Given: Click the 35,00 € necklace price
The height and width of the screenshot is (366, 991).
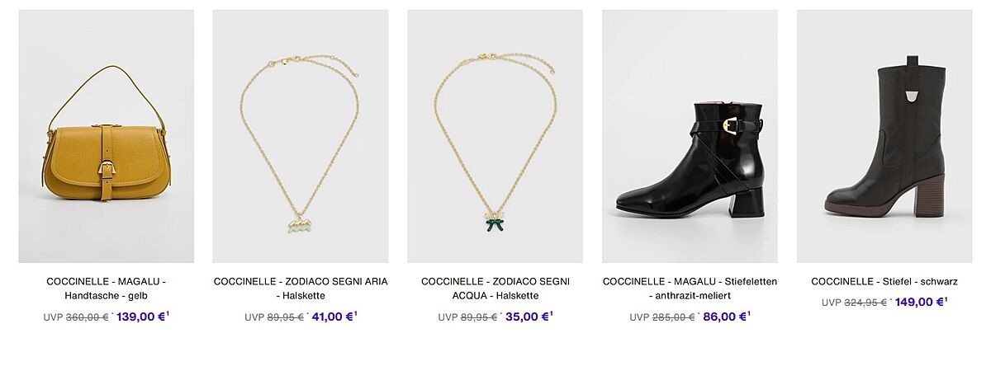Looking at the screenshot, I should [528, 317].
